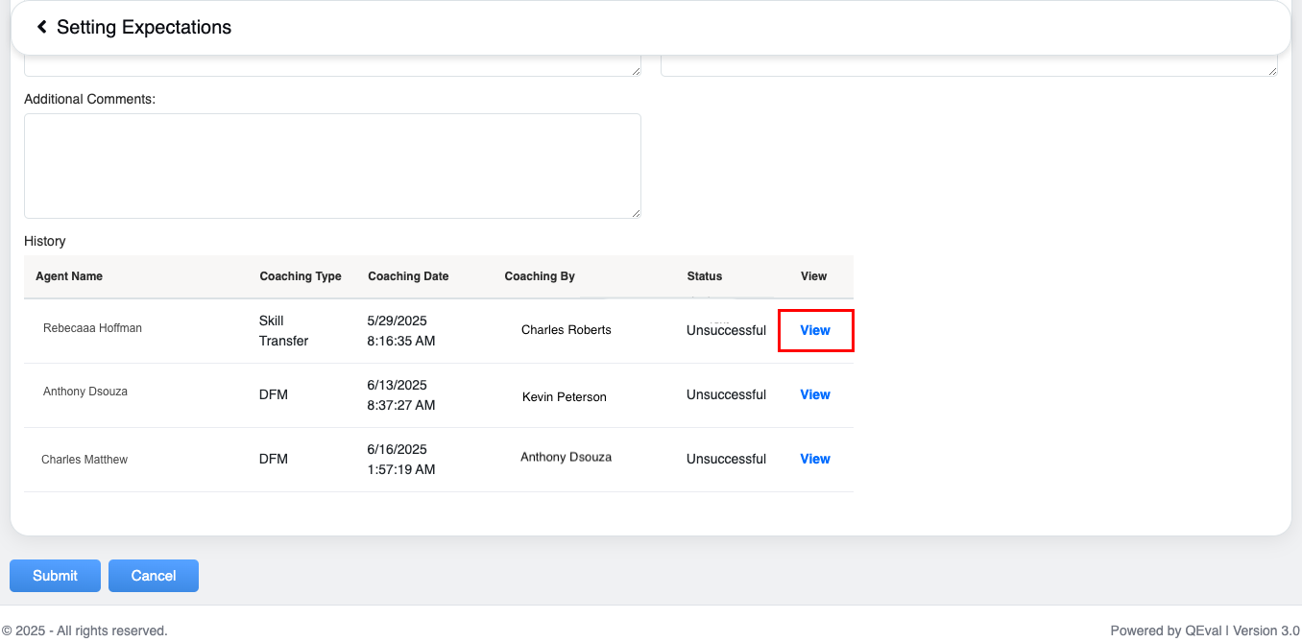Click the Status column header

click(704, 276)
